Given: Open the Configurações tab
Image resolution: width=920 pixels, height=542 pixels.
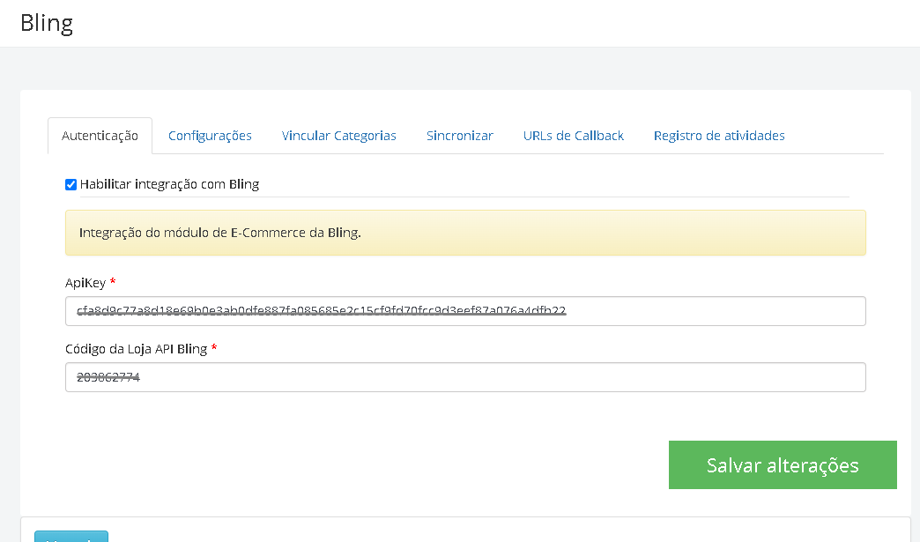Looking at the screenshot, I should click(210, 136).
